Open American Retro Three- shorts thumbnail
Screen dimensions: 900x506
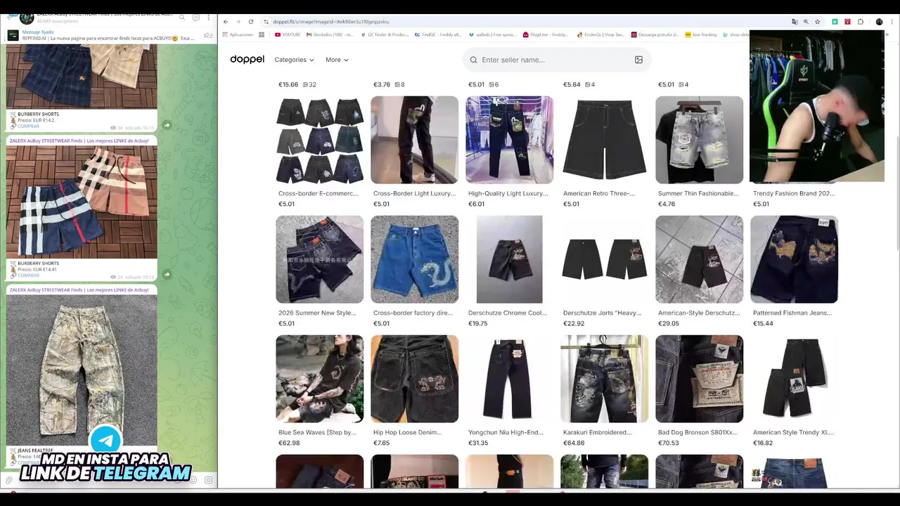[x=605, y=140]
